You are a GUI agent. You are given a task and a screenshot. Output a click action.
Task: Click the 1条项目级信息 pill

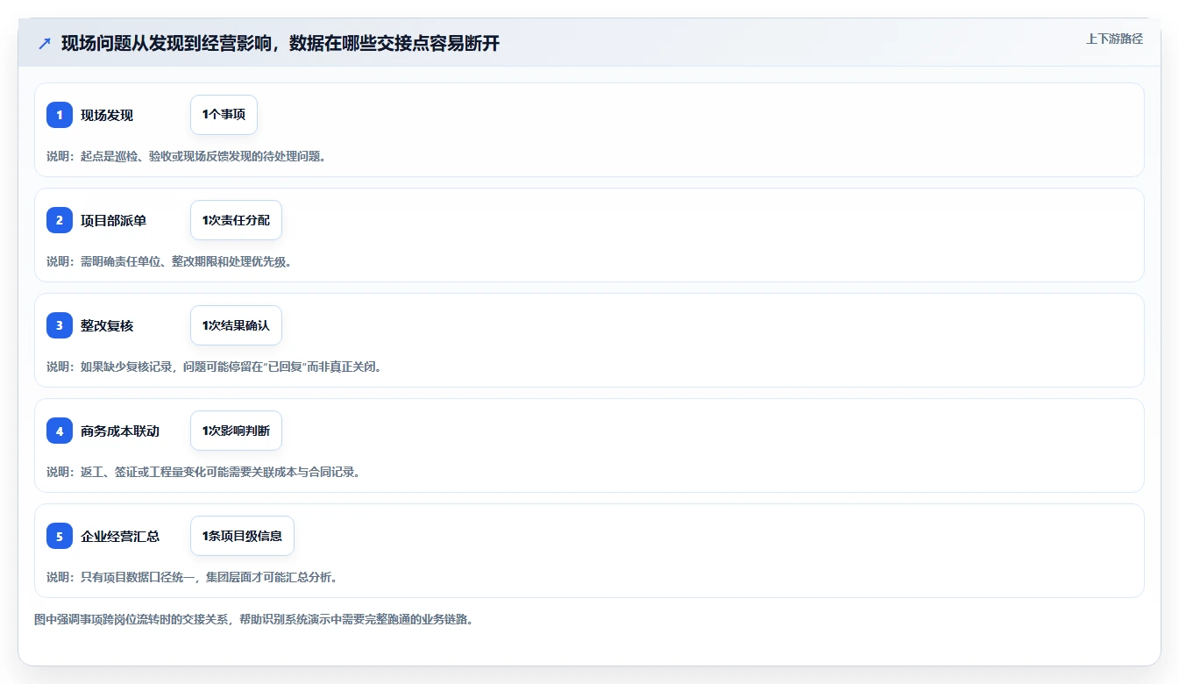tap(242, 536)
